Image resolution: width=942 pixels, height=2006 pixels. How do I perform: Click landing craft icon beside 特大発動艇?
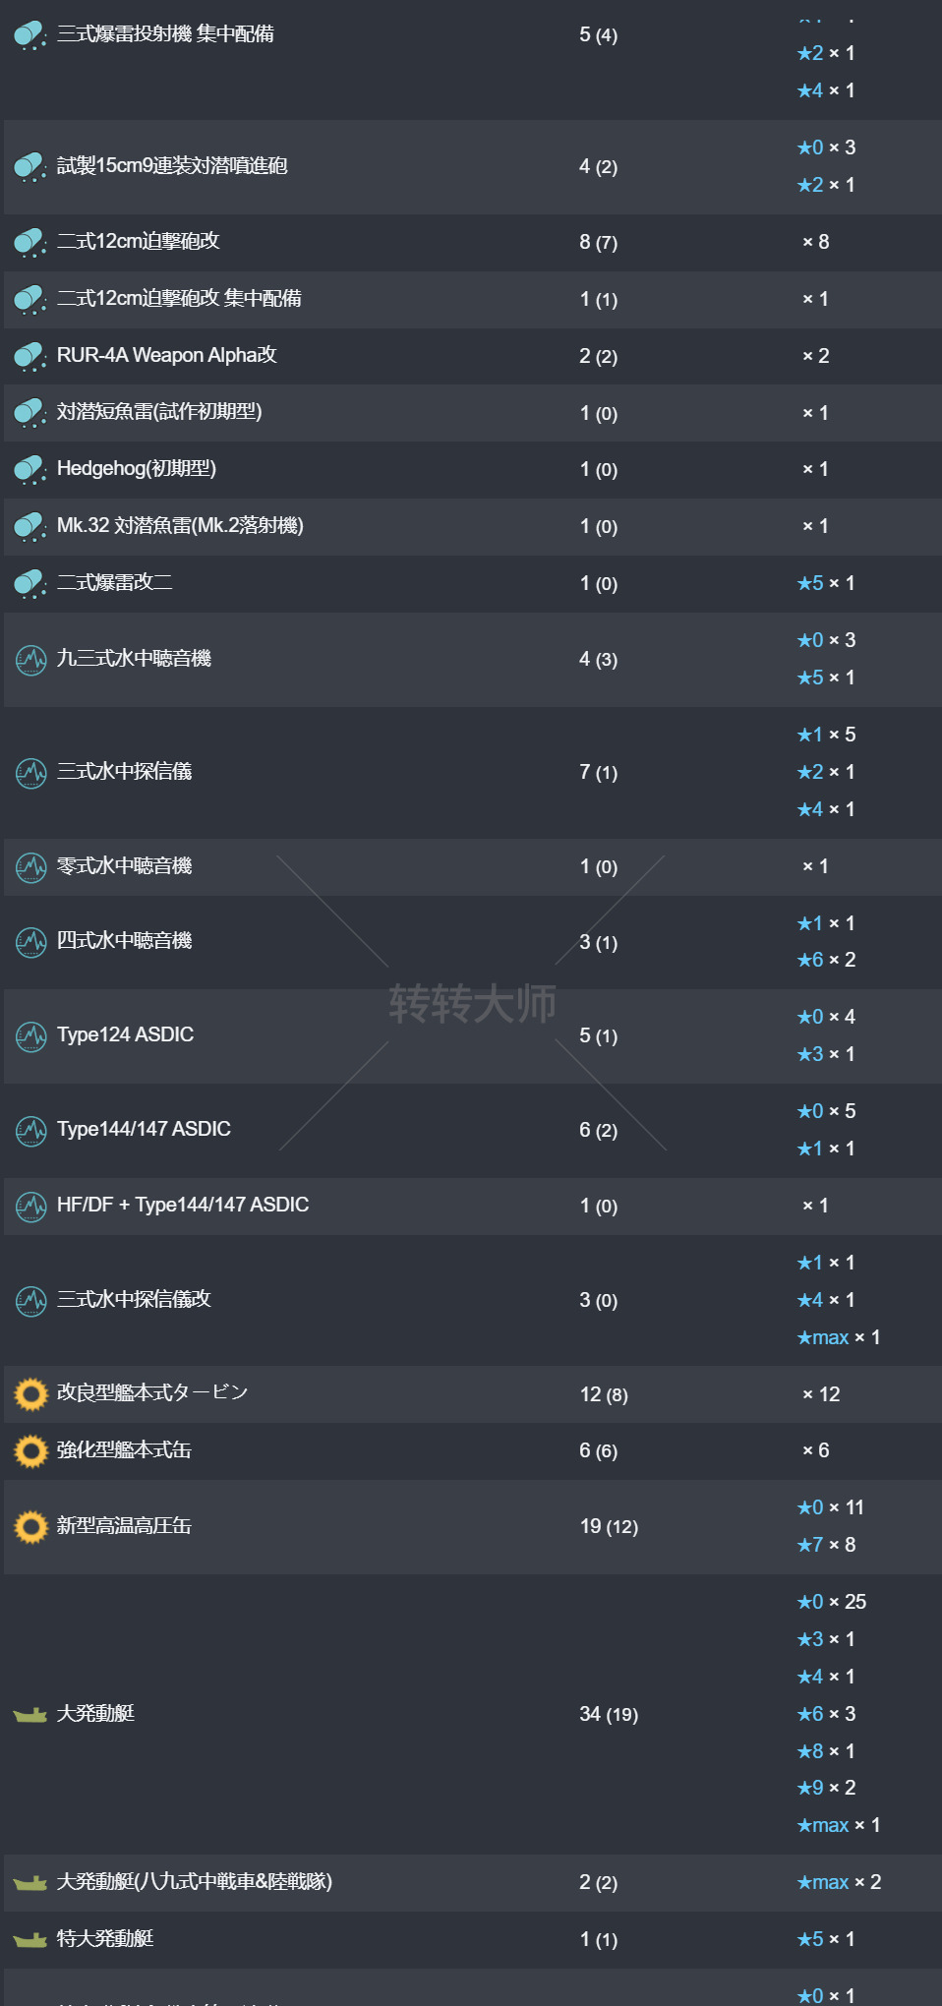coord(30,1940)
